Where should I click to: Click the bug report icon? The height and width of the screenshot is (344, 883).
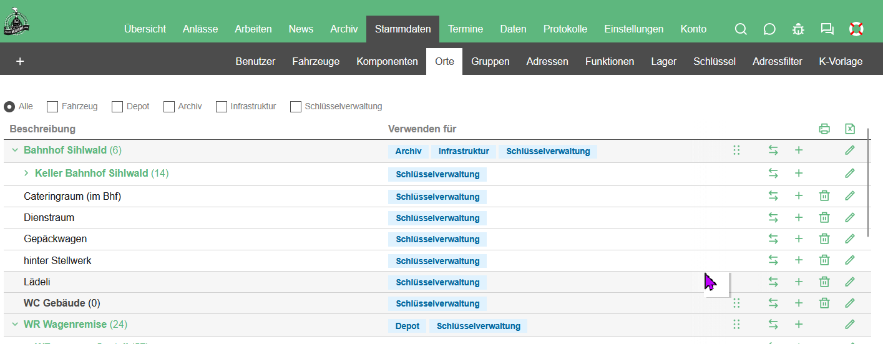point(798,29)
